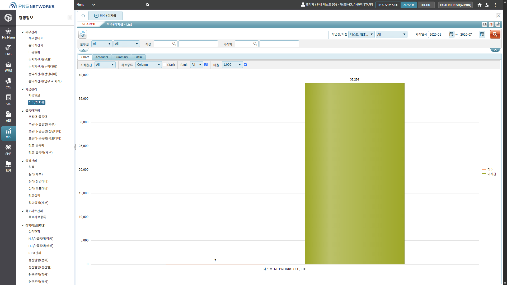Open the Menu dropdown in top bar
This screenshot has height=285, width=507.
pos(86,5)
